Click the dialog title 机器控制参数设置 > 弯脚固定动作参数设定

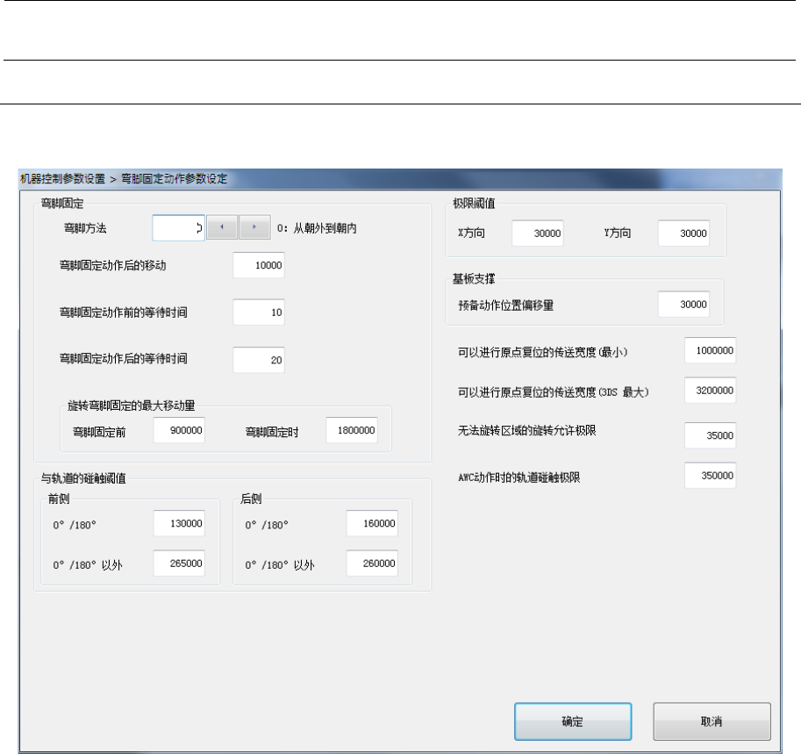(x=124, y=179)
